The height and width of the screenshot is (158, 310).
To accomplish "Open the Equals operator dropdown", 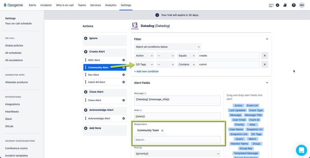I will click(186, 56).
